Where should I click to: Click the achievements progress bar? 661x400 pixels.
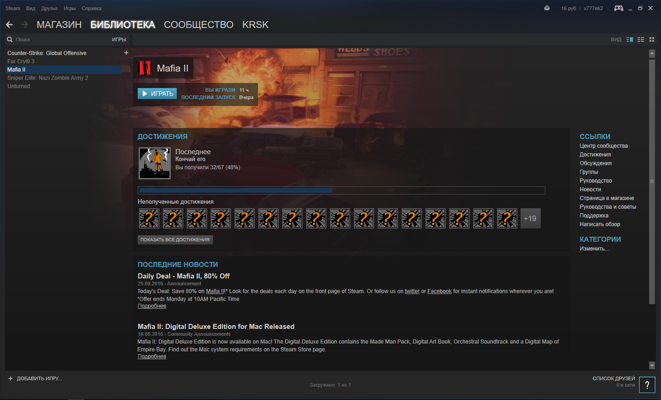click(x=342, y=190)
